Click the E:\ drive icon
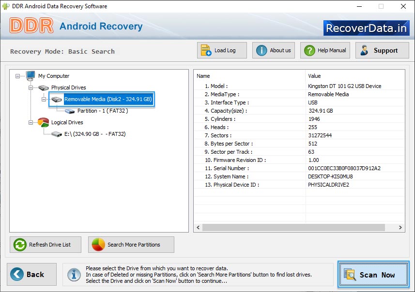This screenshot has height=292, width=415. (x=57, y=134)
